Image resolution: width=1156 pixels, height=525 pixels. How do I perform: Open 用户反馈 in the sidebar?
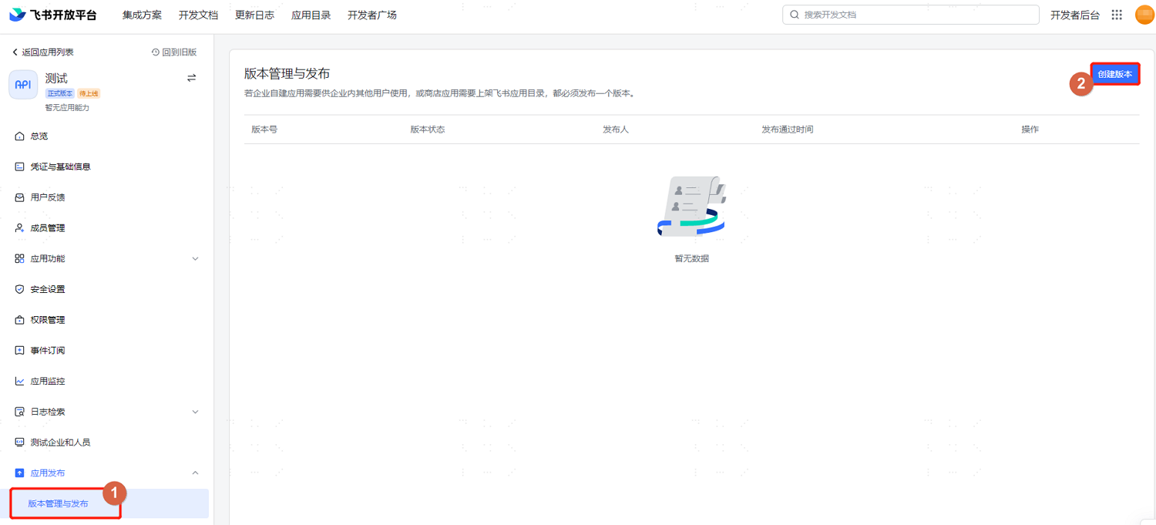(48, 197)
